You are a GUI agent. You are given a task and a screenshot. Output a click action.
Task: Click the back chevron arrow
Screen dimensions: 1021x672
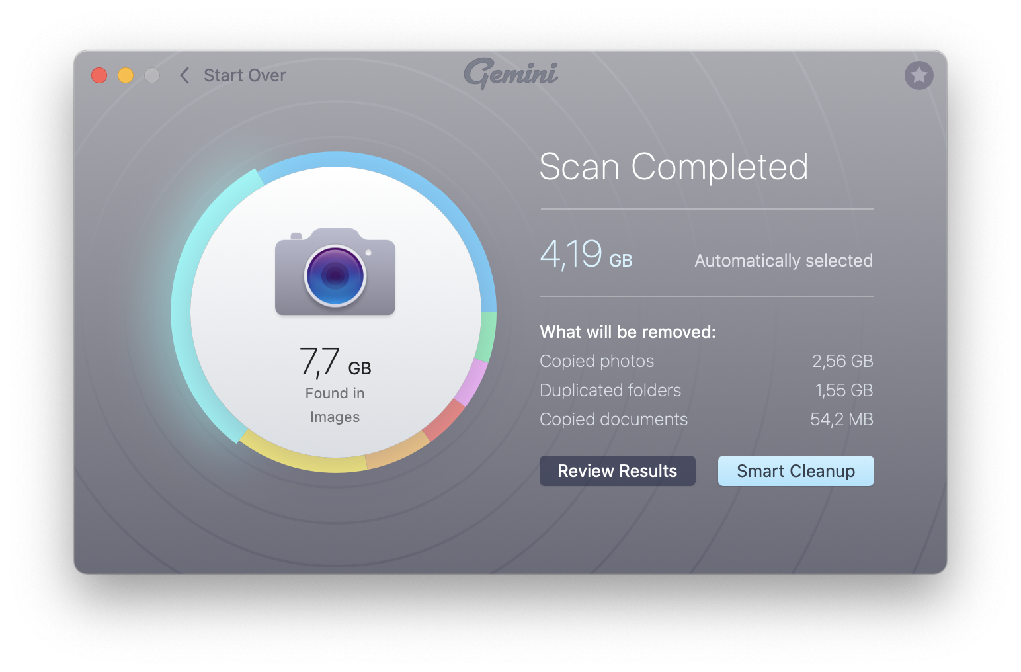[x=184, y=75]
